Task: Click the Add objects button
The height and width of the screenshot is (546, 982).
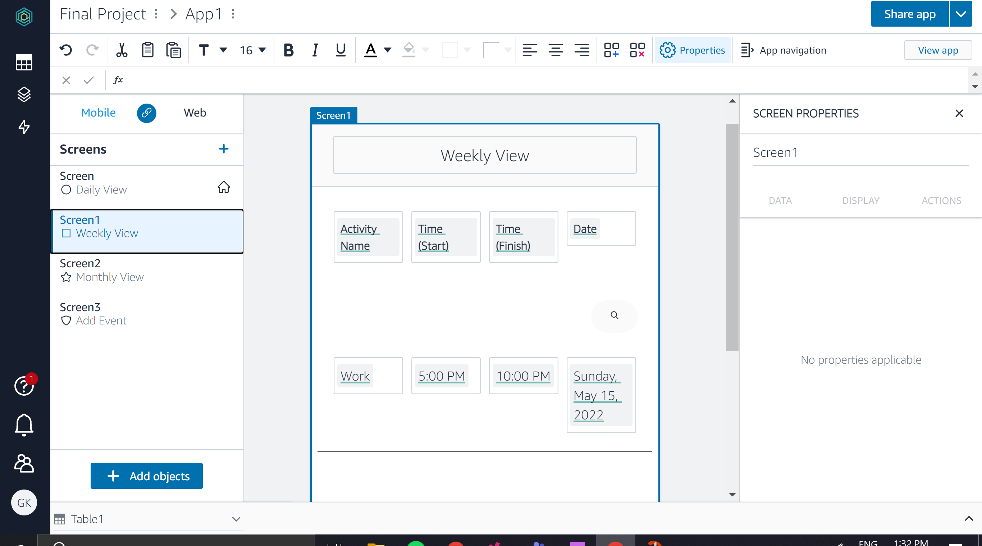Action: tap(146, 476)
